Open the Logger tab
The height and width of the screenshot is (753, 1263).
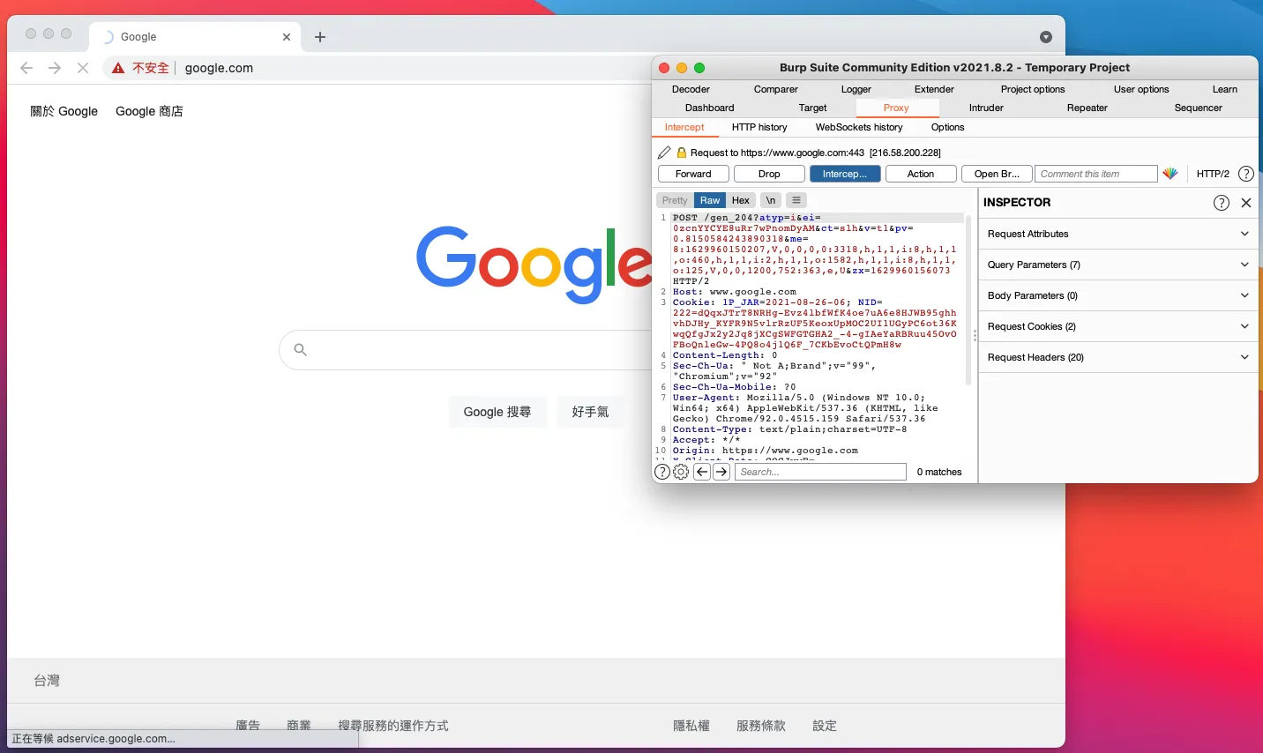[856, 89]
